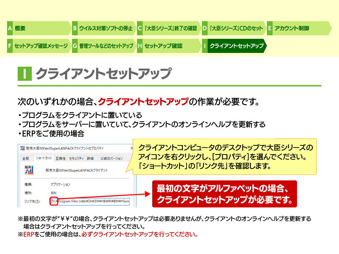Go to step G 管理ツールなどのセットアップ
This screenshot has width=339, height=254.
point(104,46)
